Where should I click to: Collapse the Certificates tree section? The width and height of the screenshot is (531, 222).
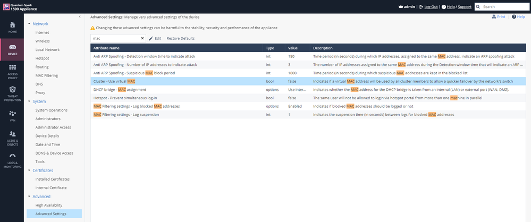click(x=29, y=170)
